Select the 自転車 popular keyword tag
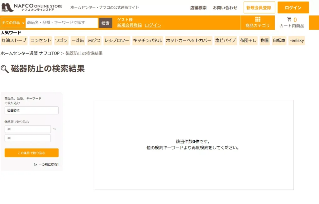Image resolution: width=319 pixels, height=204 pixels. [x=279, y=41]
